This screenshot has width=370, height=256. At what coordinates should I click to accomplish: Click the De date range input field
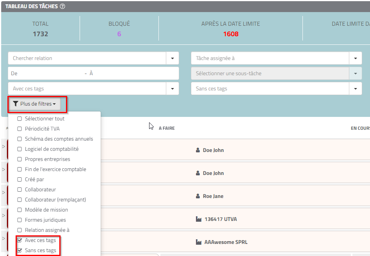(x=47, y=74)
